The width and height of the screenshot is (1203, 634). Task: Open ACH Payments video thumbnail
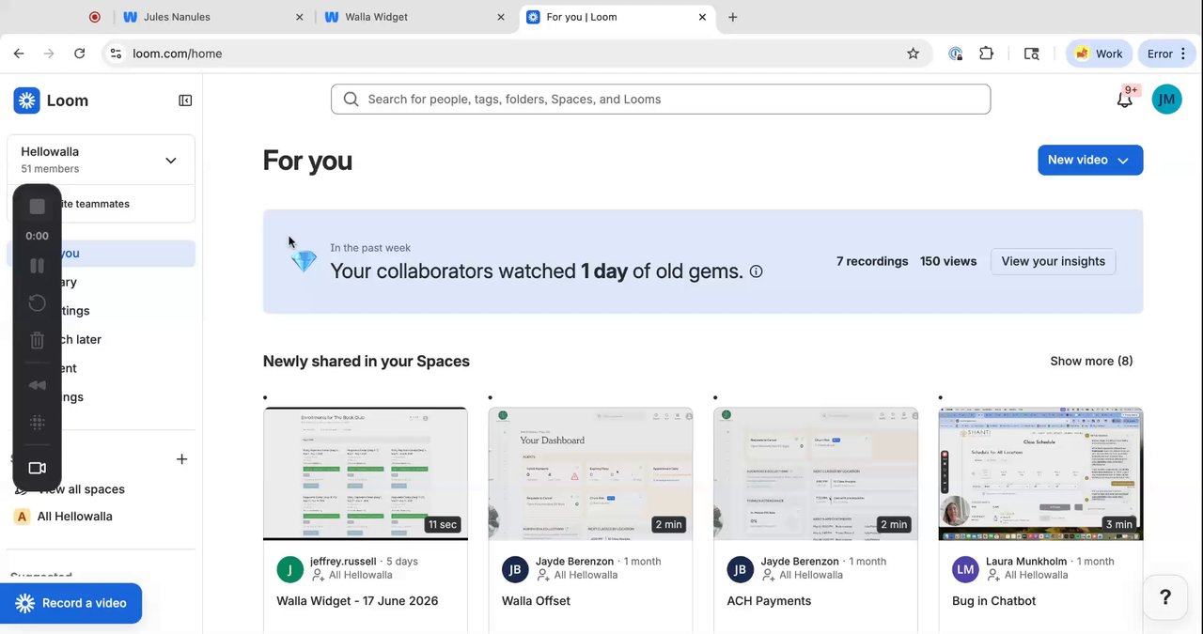click(816, 473)
